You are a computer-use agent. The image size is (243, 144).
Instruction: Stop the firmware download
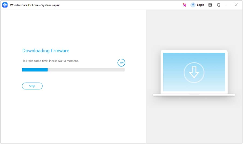[32, 86]
